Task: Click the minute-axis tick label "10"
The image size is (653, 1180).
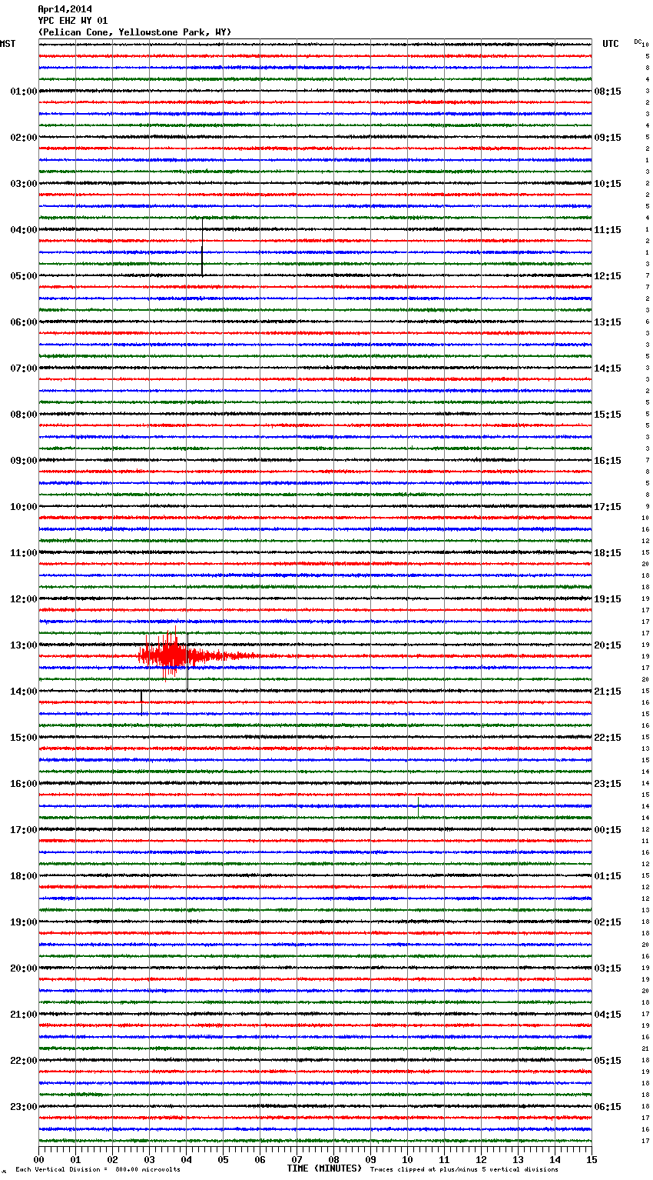Action: click(x=407, y=1159)
